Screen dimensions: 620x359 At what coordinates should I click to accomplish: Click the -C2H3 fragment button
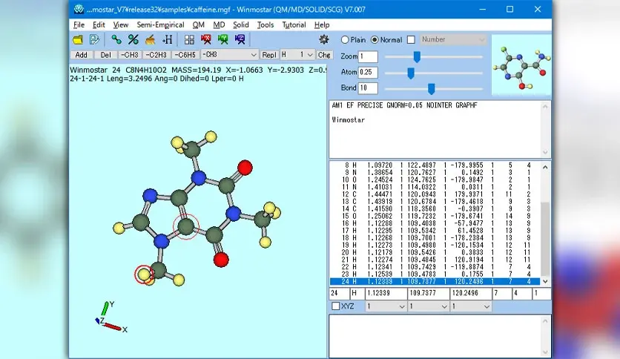156,55
